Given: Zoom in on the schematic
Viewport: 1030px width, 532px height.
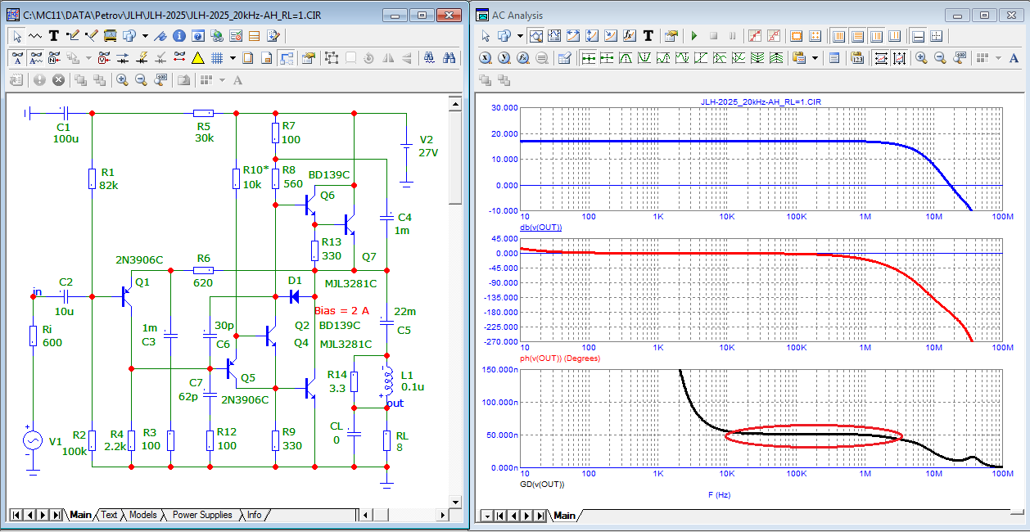Looking at the screenshot, I should pos(122,80).
